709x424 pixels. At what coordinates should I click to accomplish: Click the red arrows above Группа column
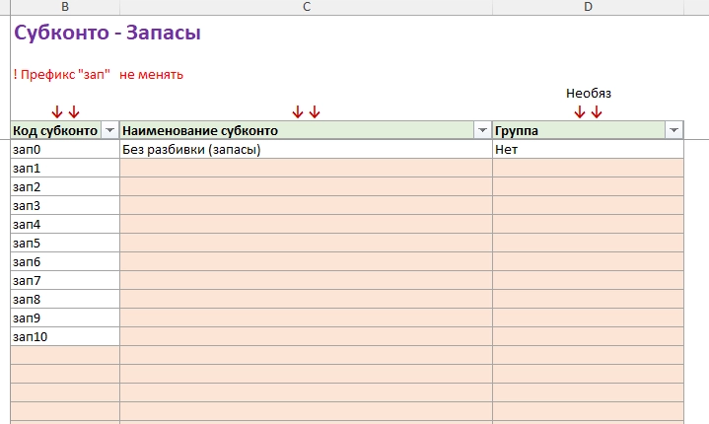[588, 111]
